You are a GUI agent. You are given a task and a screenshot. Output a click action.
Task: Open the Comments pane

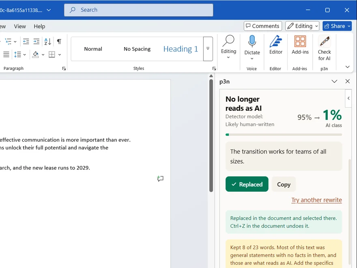coord(263,26)
